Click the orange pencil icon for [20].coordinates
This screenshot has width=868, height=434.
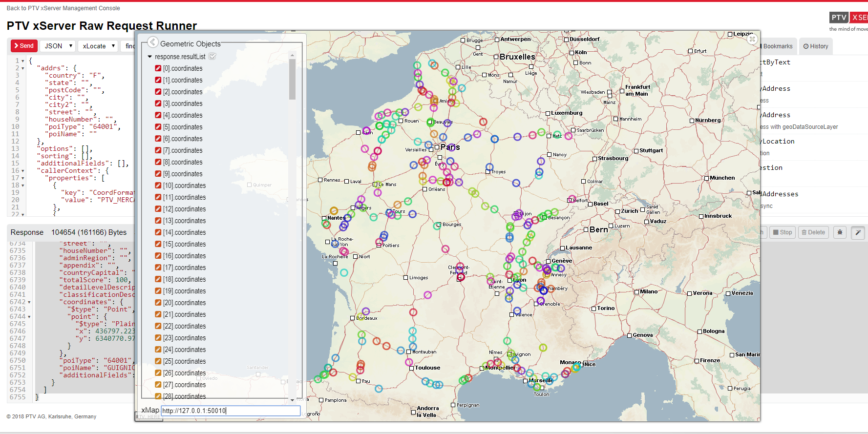pyautogui.click(x=158, y=303)
